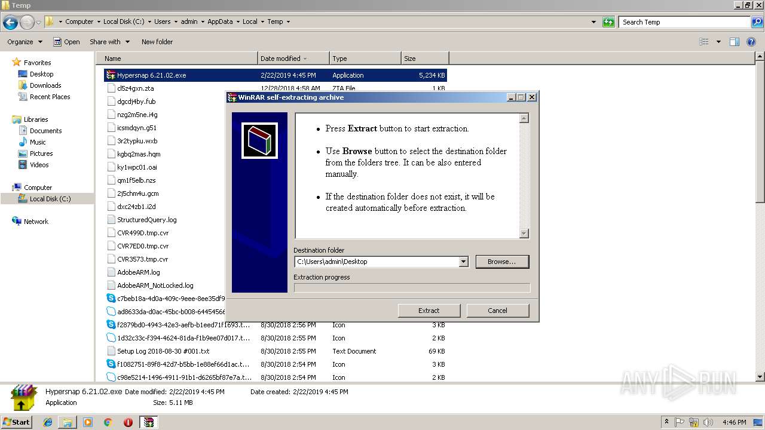The height and width of the screenshot is (430, 765).
Task: Click the Computer breadcrumb in the address bar
Action: (x=79, y=21)
